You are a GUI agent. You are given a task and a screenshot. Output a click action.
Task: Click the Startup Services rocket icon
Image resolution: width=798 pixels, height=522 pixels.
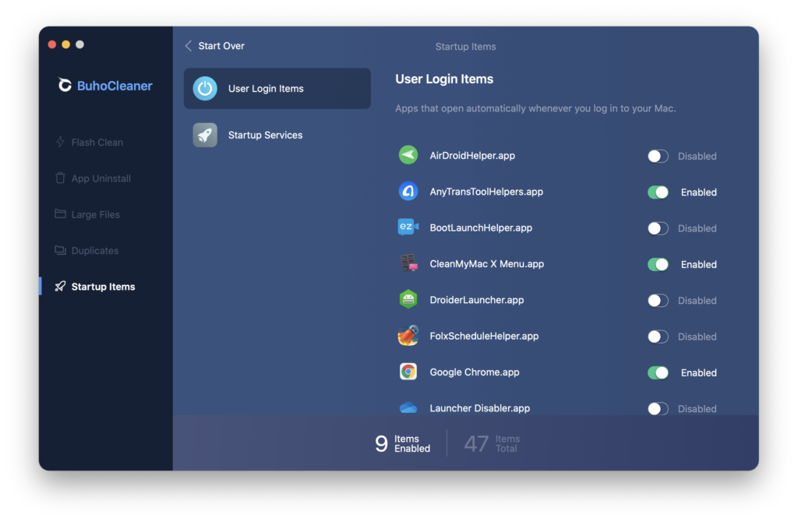click(205, 135)
